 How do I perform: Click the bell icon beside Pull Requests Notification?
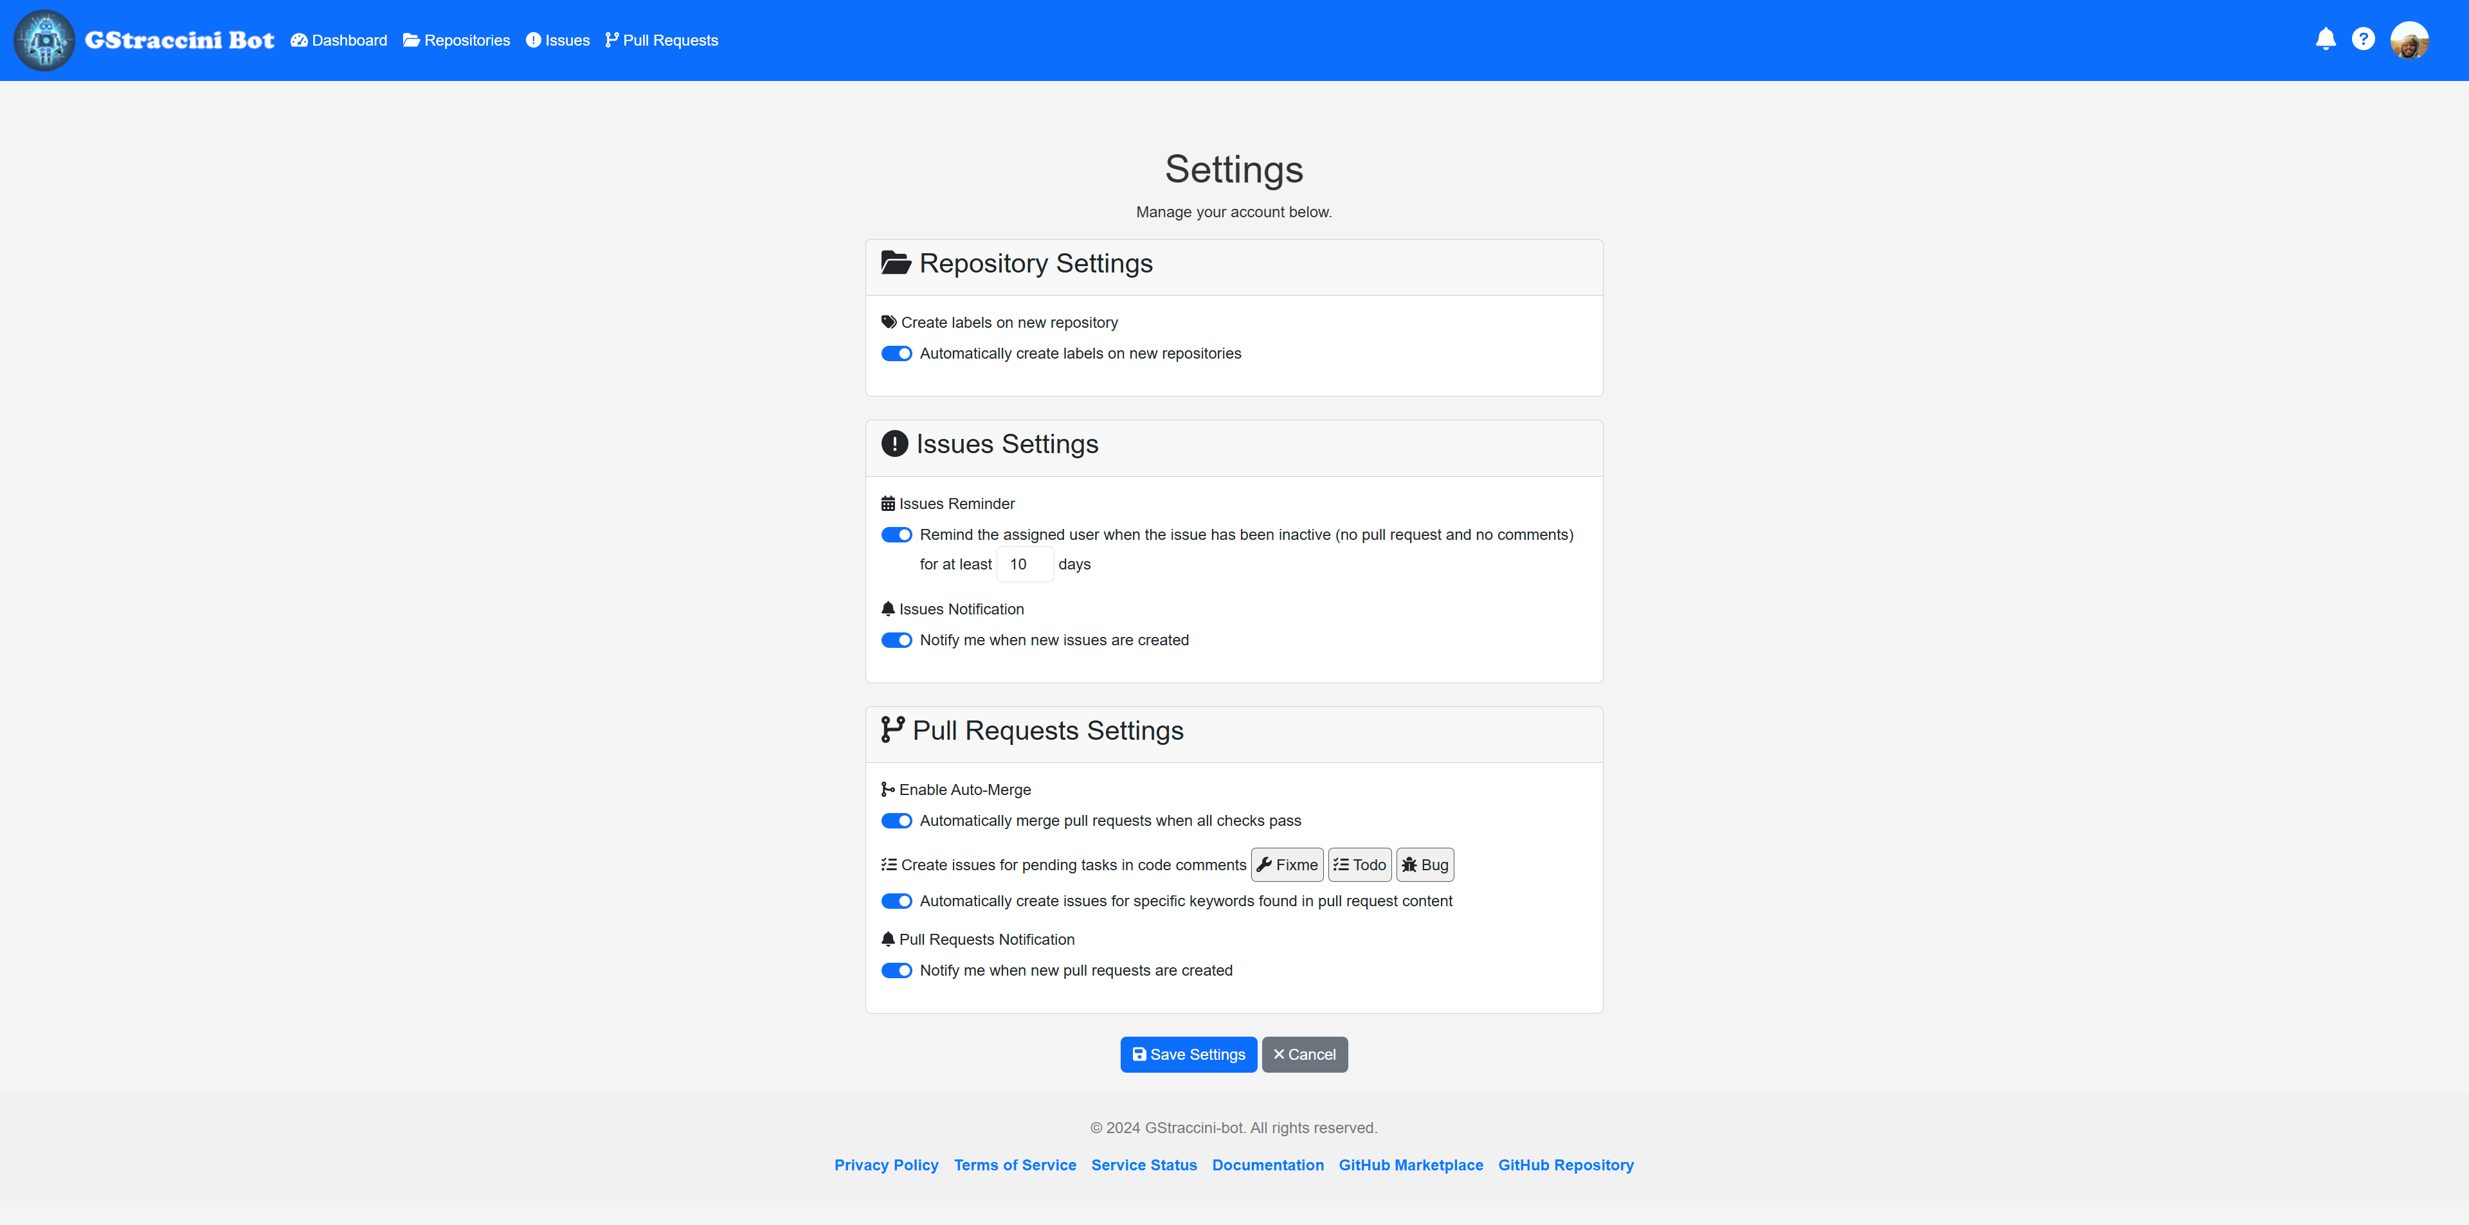pyautogui.click(x=887, y=940)
